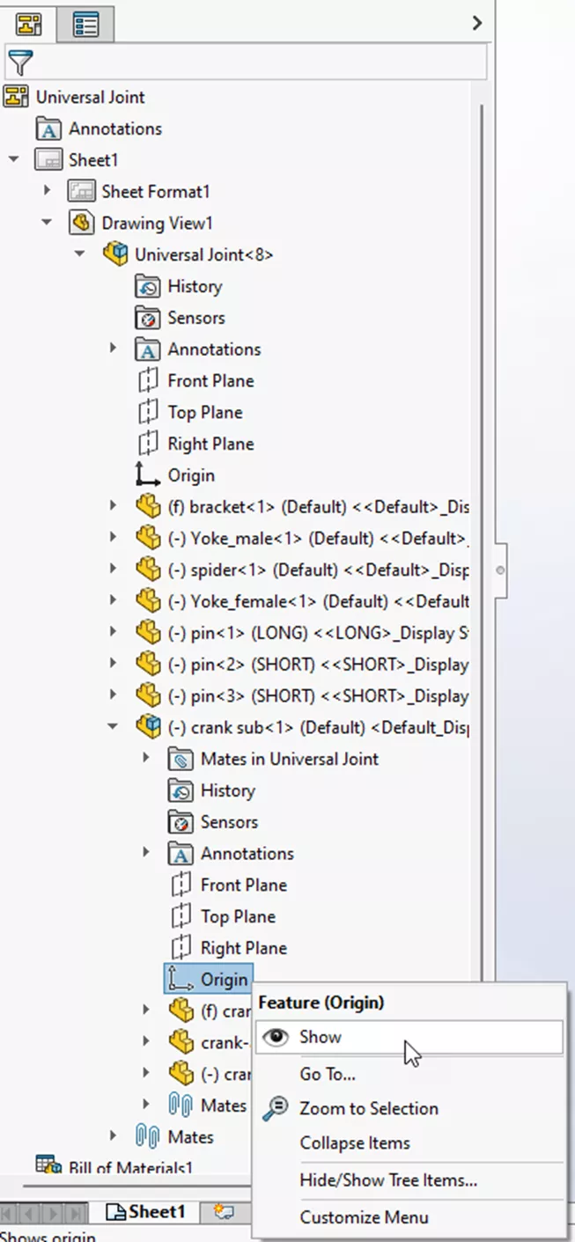Select the Zoom to Selection magnifier
The height and width of the screenshot is (1242, 575).
pyautogui.click(x=278, y=1108)
